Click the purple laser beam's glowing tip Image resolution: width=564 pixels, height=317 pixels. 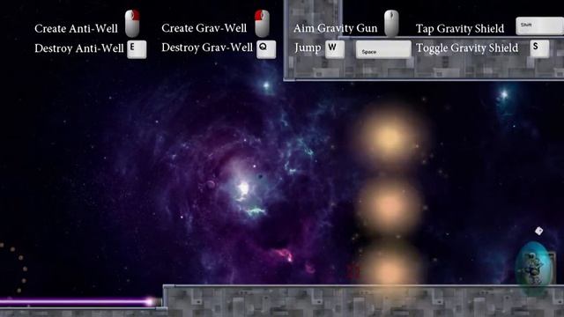[150, 302]
